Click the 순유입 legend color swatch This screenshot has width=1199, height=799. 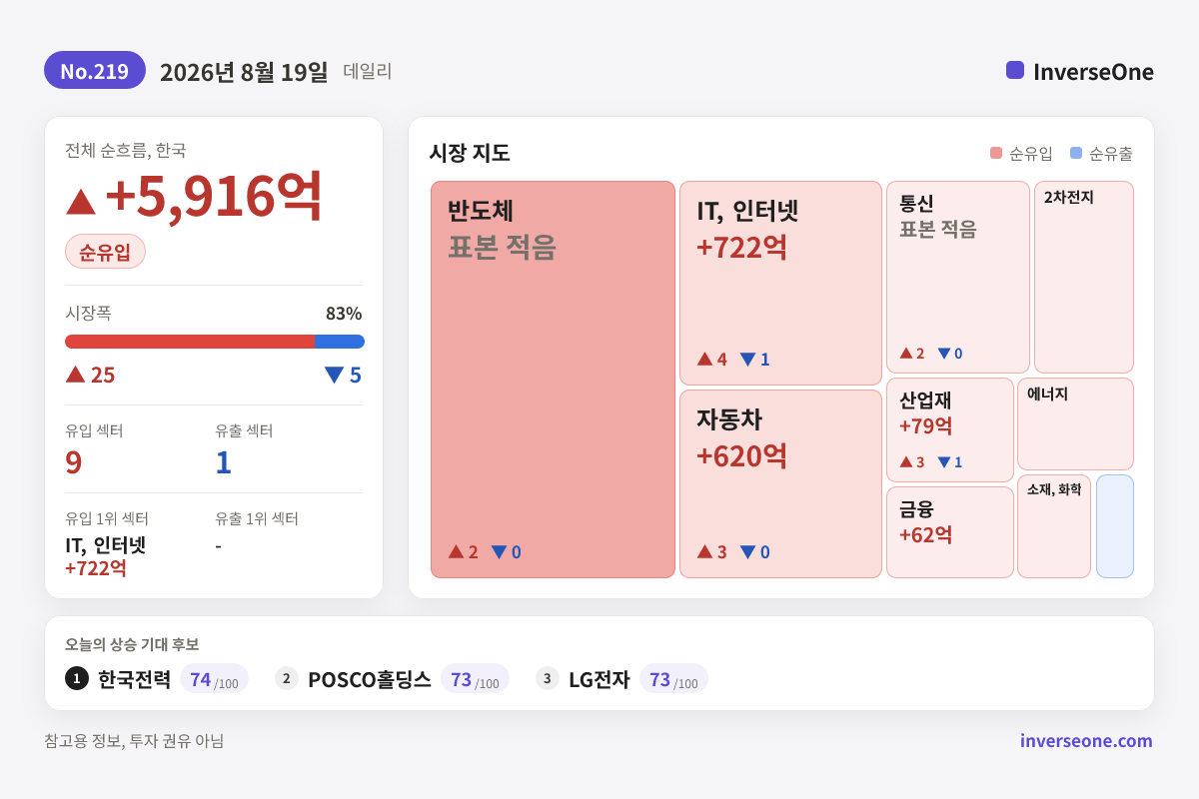point(996,153)
